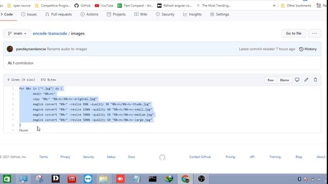328x184 pixels.
Task: Open OBS Studio from the taskbar
Action: pyautogui.click(x=201, y=179)
